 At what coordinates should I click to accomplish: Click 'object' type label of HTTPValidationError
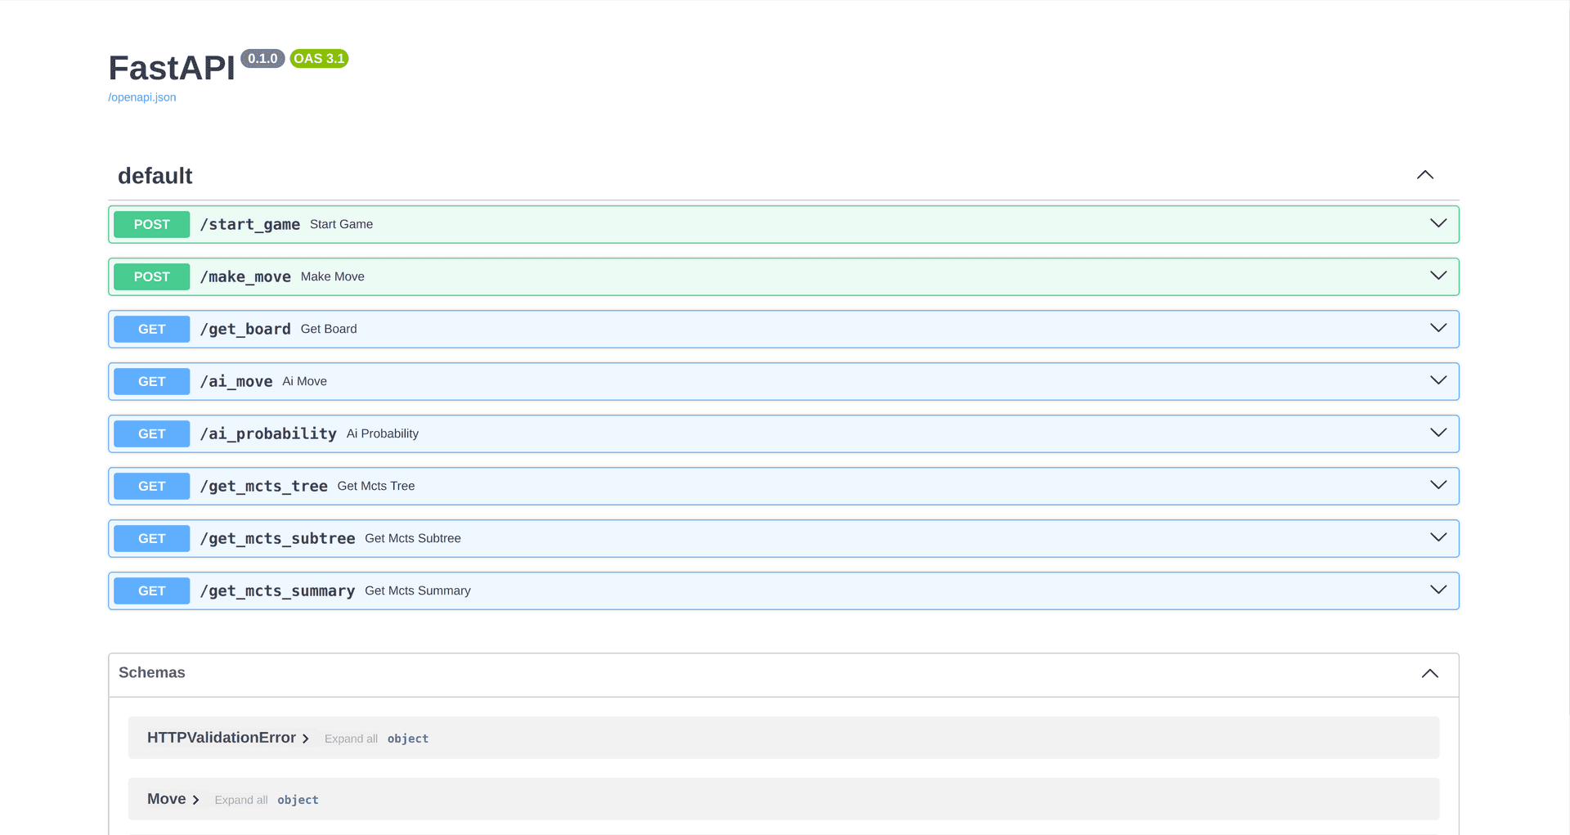[408, 738]
